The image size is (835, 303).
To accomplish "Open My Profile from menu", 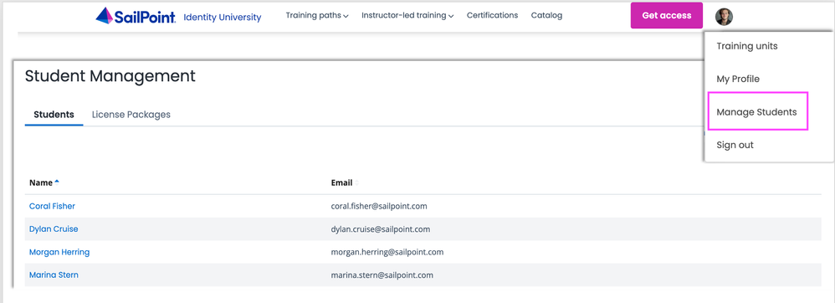I will tap(738, 80).
